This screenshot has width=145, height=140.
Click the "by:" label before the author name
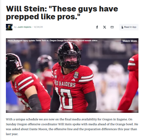pos(15,27)
